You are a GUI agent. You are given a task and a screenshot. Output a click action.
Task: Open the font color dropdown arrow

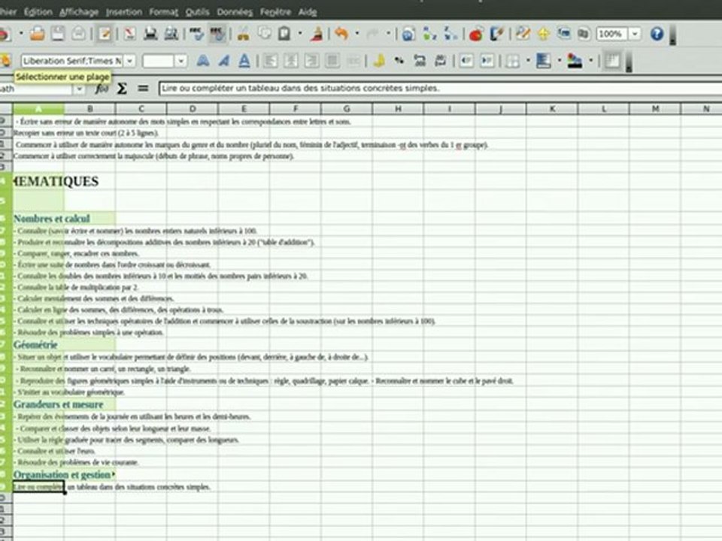pyautogui.click(x=591, y=60)
